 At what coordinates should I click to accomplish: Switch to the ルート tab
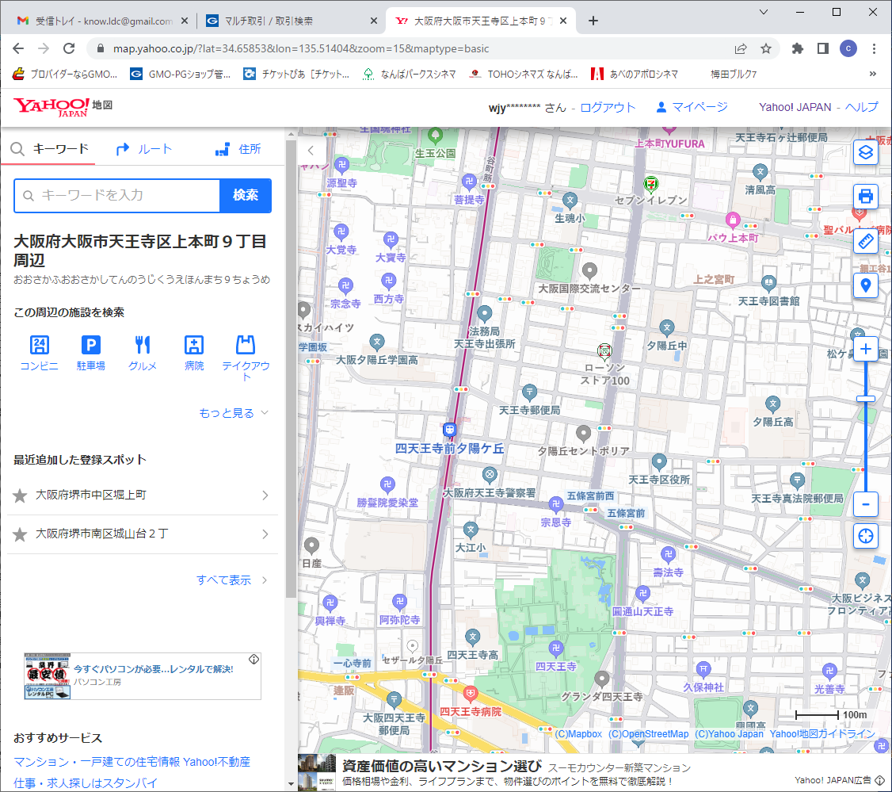pyautogui.click(x=144, y=149)
